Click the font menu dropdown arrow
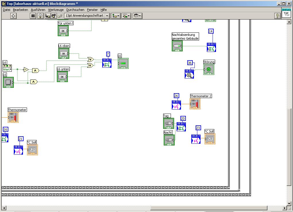293x212 pixels. pyautogui.click(x=107, y=16)
